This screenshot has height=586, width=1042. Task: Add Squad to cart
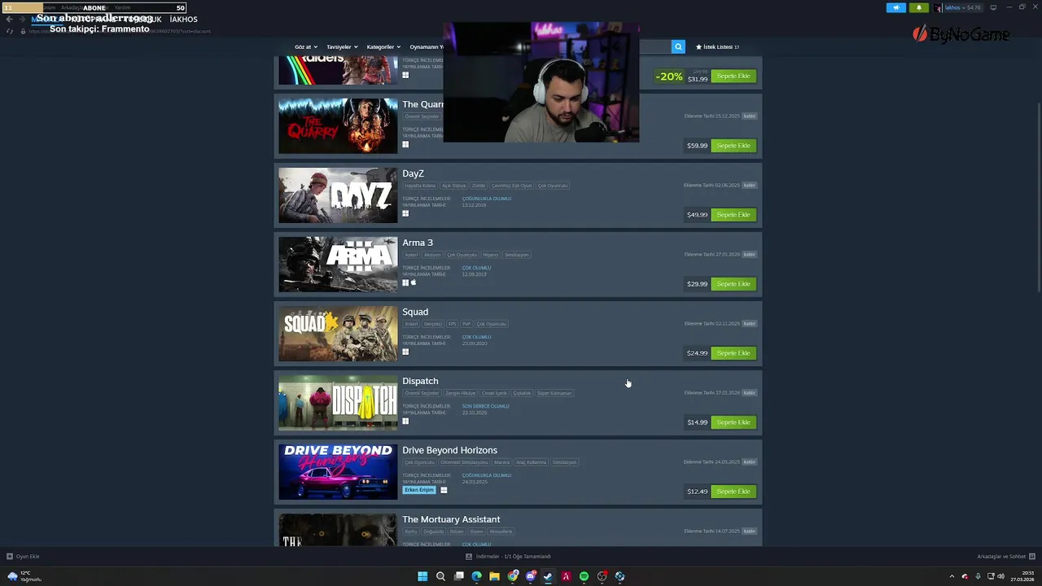point(733,353)
